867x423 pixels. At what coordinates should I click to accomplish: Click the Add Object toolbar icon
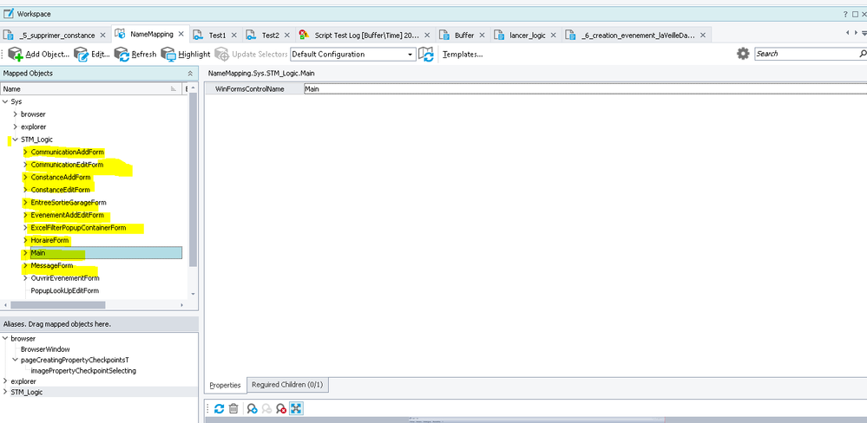click(15, 54)
